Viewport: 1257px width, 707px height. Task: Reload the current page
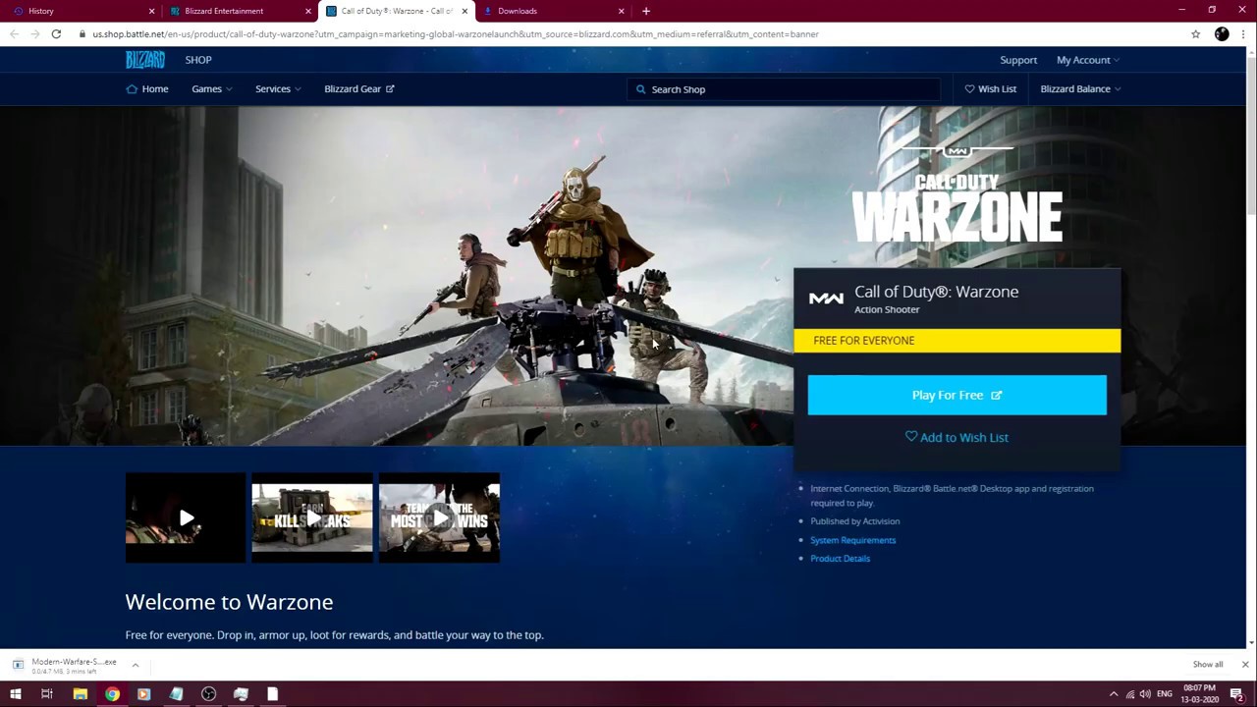coord(56,34)
